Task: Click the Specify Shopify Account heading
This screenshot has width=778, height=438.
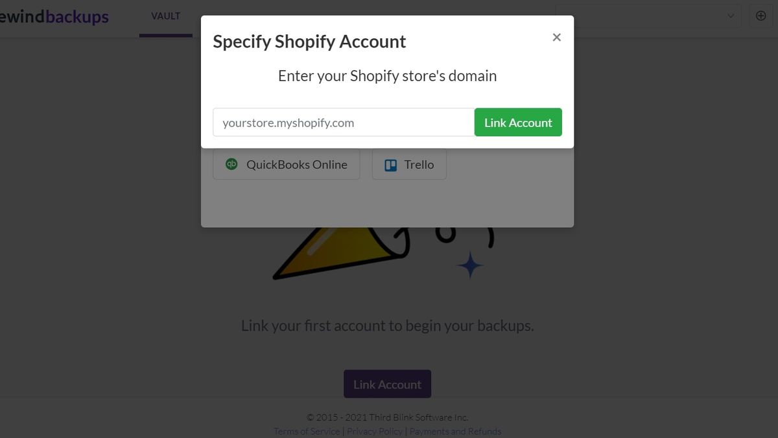Action: point(309,42)
